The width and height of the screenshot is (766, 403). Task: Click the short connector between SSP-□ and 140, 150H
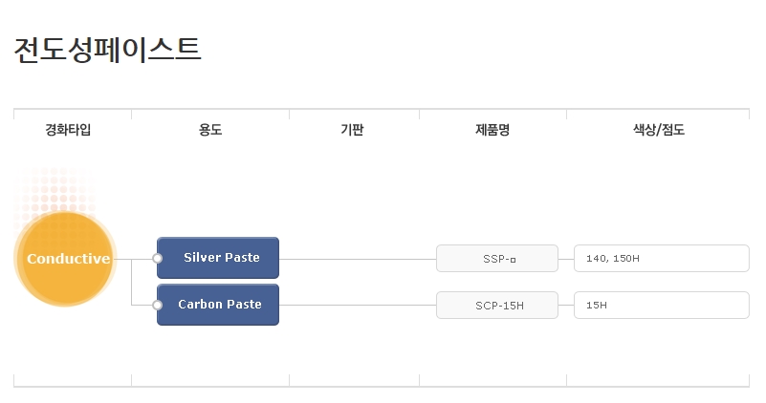(566, 259)
